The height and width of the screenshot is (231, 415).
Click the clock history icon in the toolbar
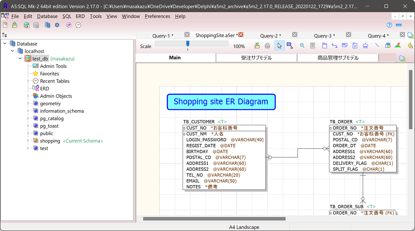[78, 25]
